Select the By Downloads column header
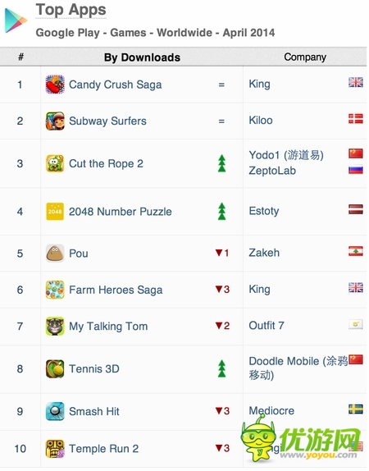This screenshot has width=369, height=471. click(x=142, y=57)
